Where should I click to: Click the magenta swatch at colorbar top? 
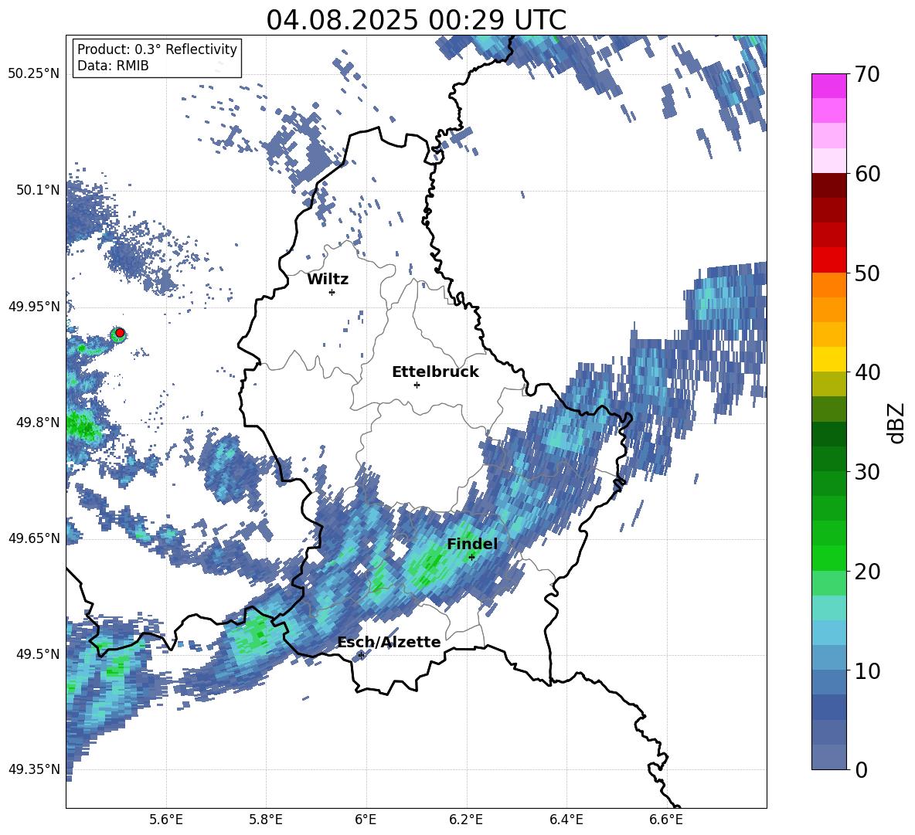[828, 86]
